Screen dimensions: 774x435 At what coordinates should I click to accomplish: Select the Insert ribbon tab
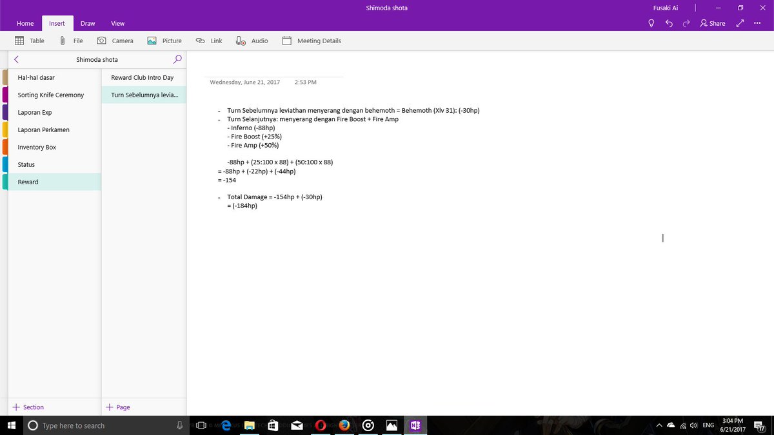click(57, 23)
